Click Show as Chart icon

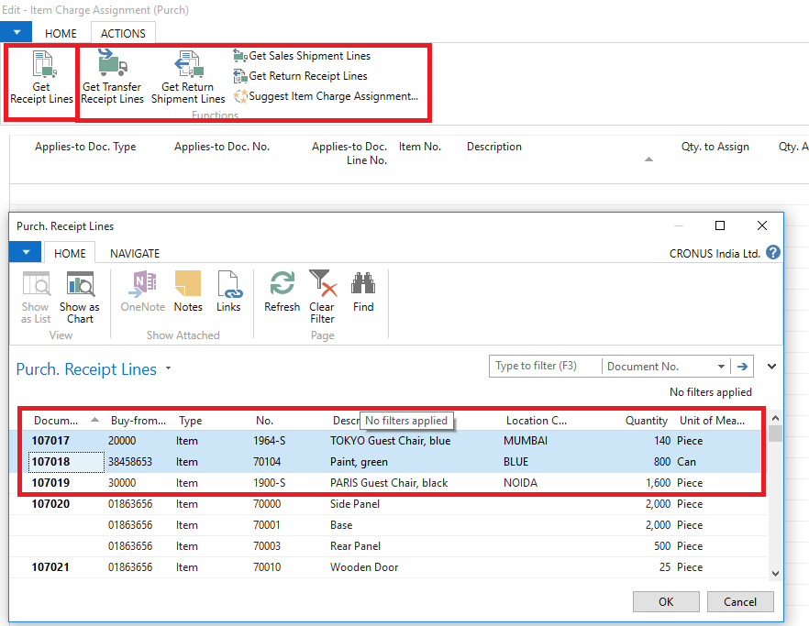(x=81, y=283)
